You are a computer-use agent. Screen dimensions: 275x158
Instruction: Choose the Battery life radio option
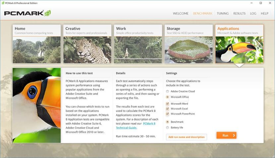pyautogui.click(x=168, y=128)
